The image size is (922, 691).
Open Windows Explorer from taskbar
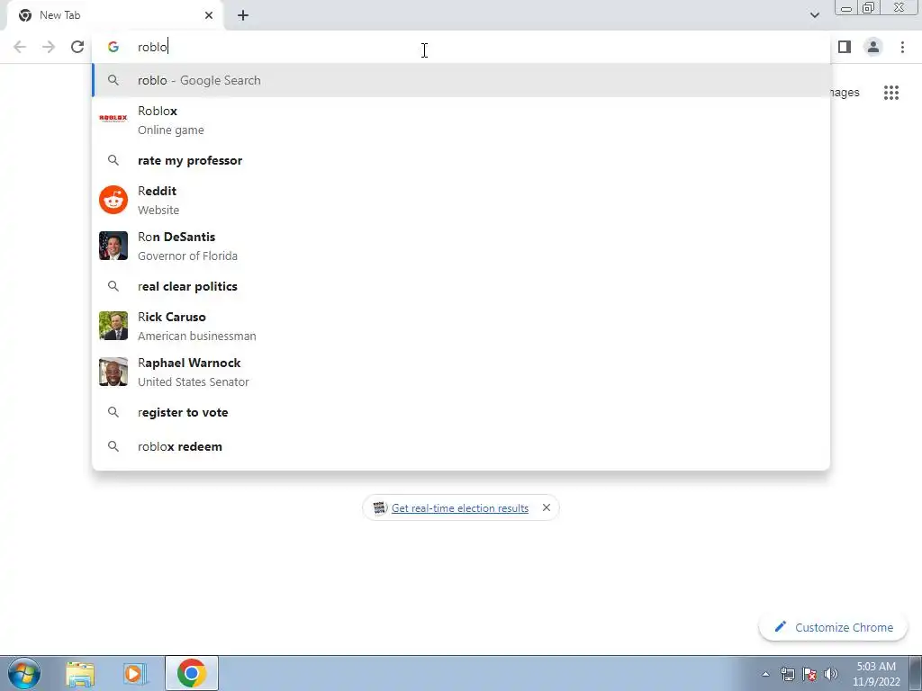[x=80, y=674]
